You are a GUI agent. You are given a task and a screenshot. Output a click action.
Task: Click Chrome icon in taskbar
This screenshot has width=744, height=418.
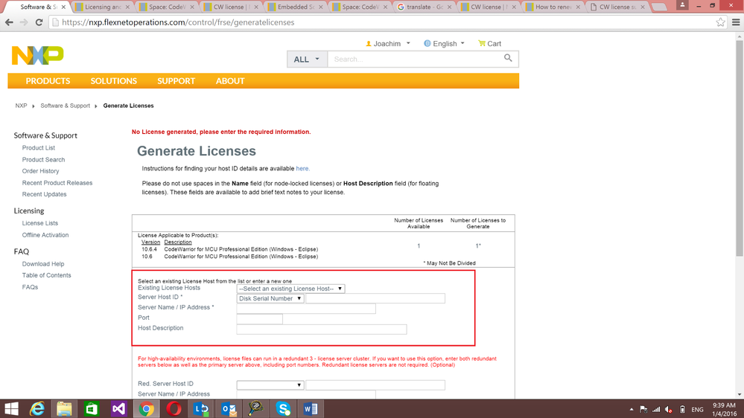pyautogui.click(x=146, y=408)
